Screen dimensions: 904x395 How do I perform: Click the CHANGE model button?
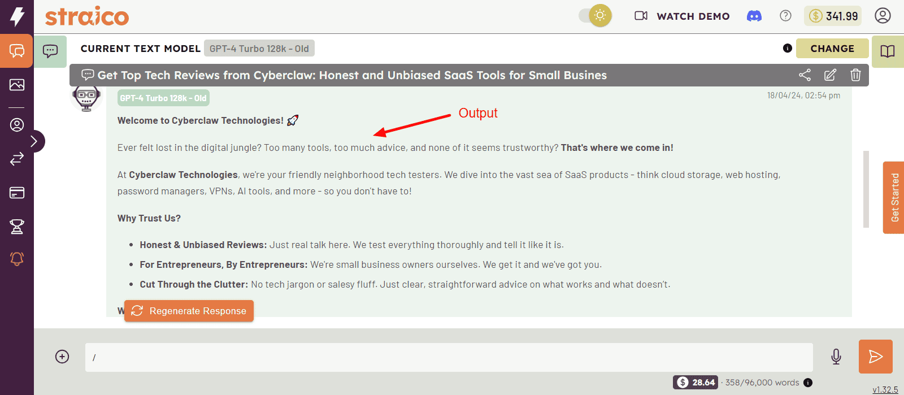click(x=832, y=49)
